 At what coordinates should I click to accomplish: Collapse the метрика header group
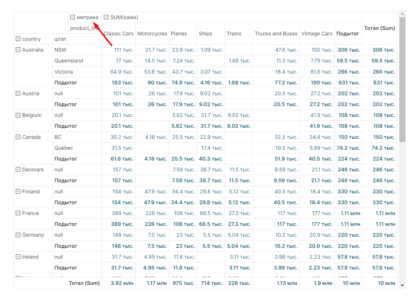(73, 17)
